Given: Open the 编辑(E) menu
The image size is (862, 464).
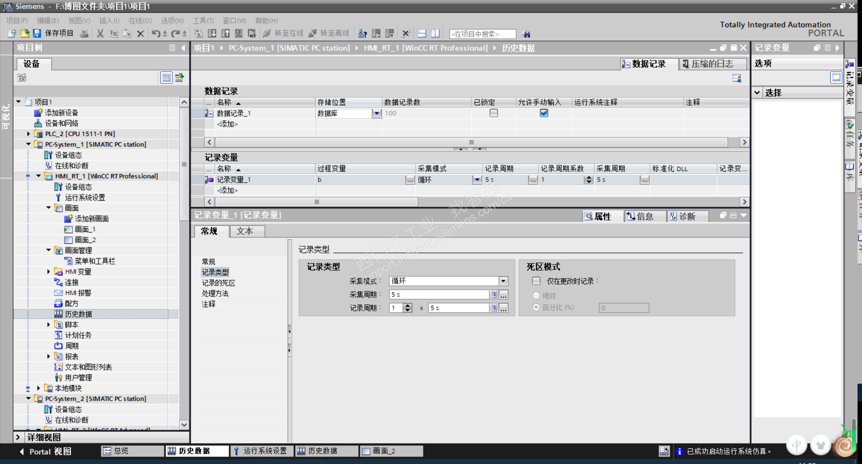Looking at the screenshot, I should pyautogui.click(x=48, y=21).
